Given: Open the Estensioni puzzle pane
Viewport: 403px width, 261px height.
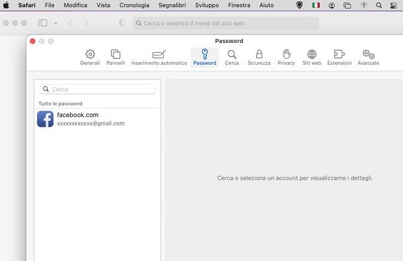Looking at the screenshot, I should (x=340, y=57).
